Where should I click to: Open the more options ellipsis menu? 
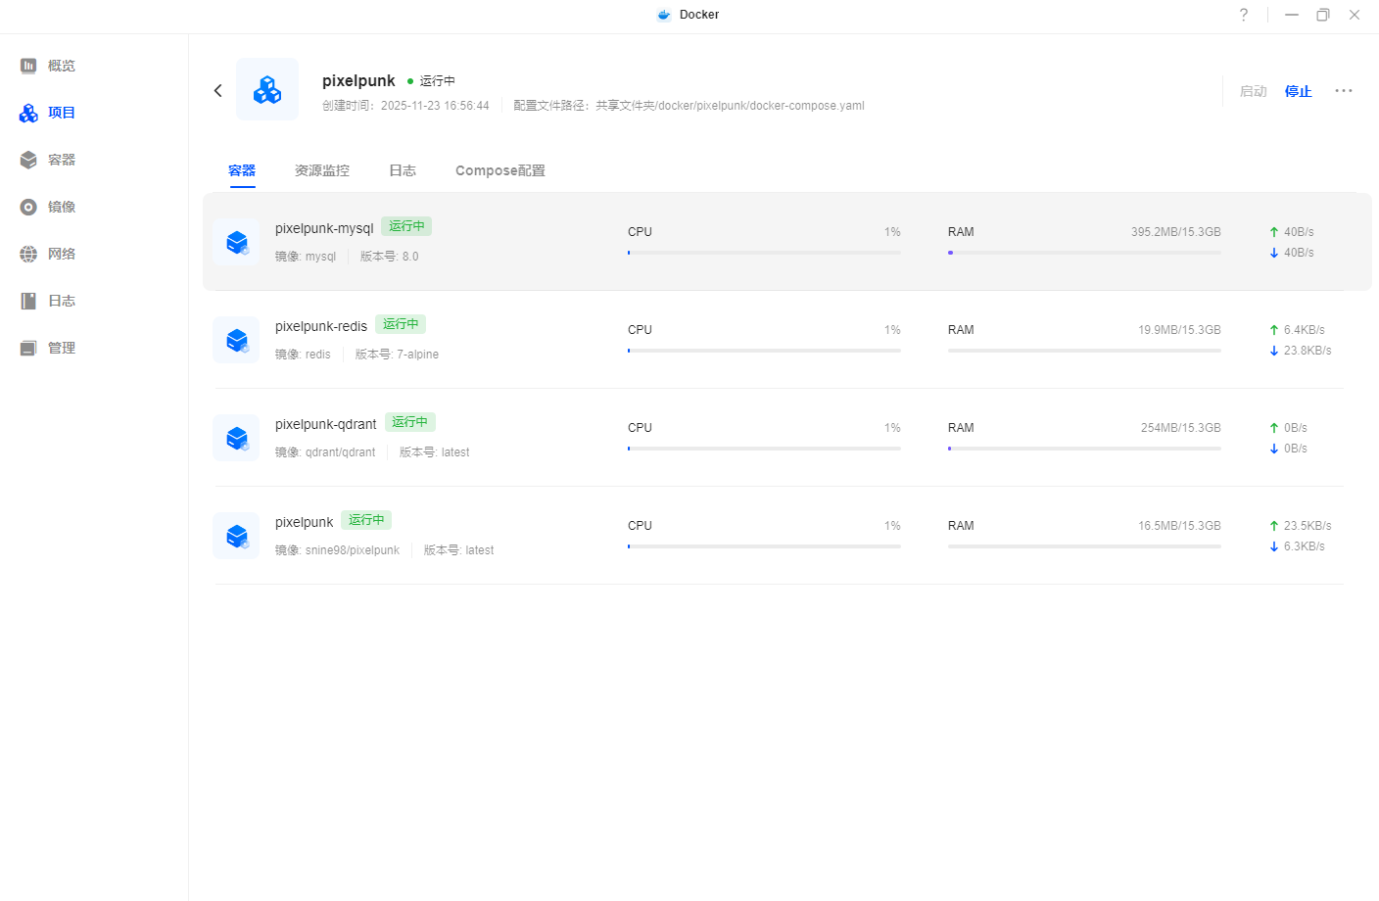tap(1344, 91)
